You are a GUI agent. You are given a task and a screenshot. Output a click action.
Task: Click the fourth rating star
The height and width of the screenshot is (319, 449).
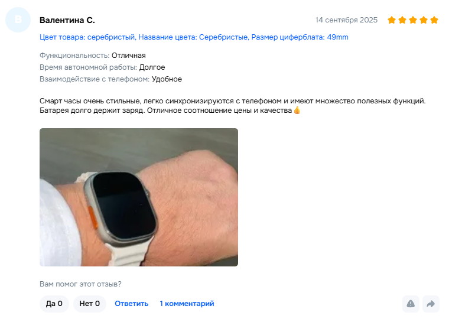click(x=423, y=20)
